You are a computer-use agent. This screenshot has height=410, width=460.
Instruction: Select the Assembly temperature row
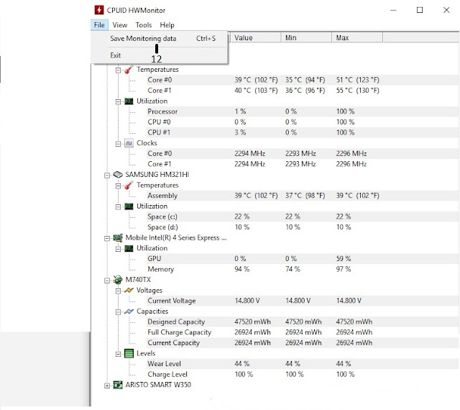[x=302, y=196]
